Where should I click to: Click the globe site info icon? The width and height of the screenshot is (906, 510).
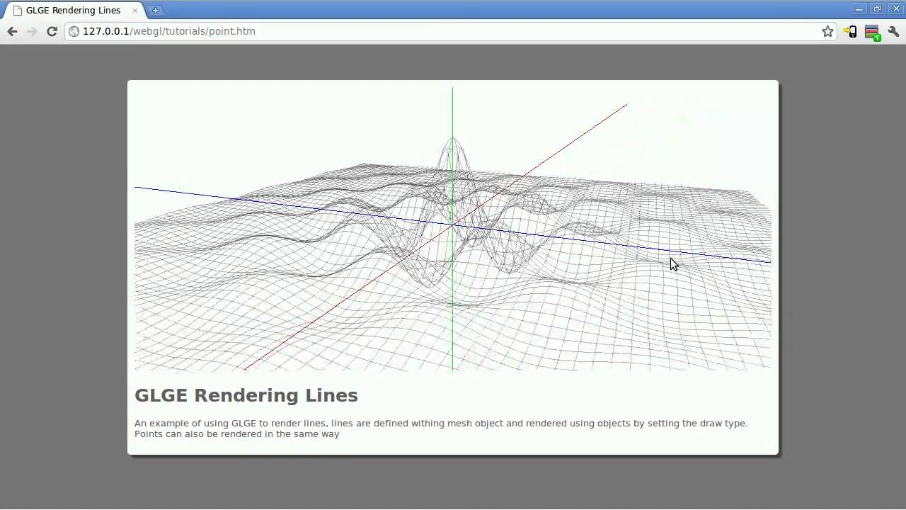point(74,31)
